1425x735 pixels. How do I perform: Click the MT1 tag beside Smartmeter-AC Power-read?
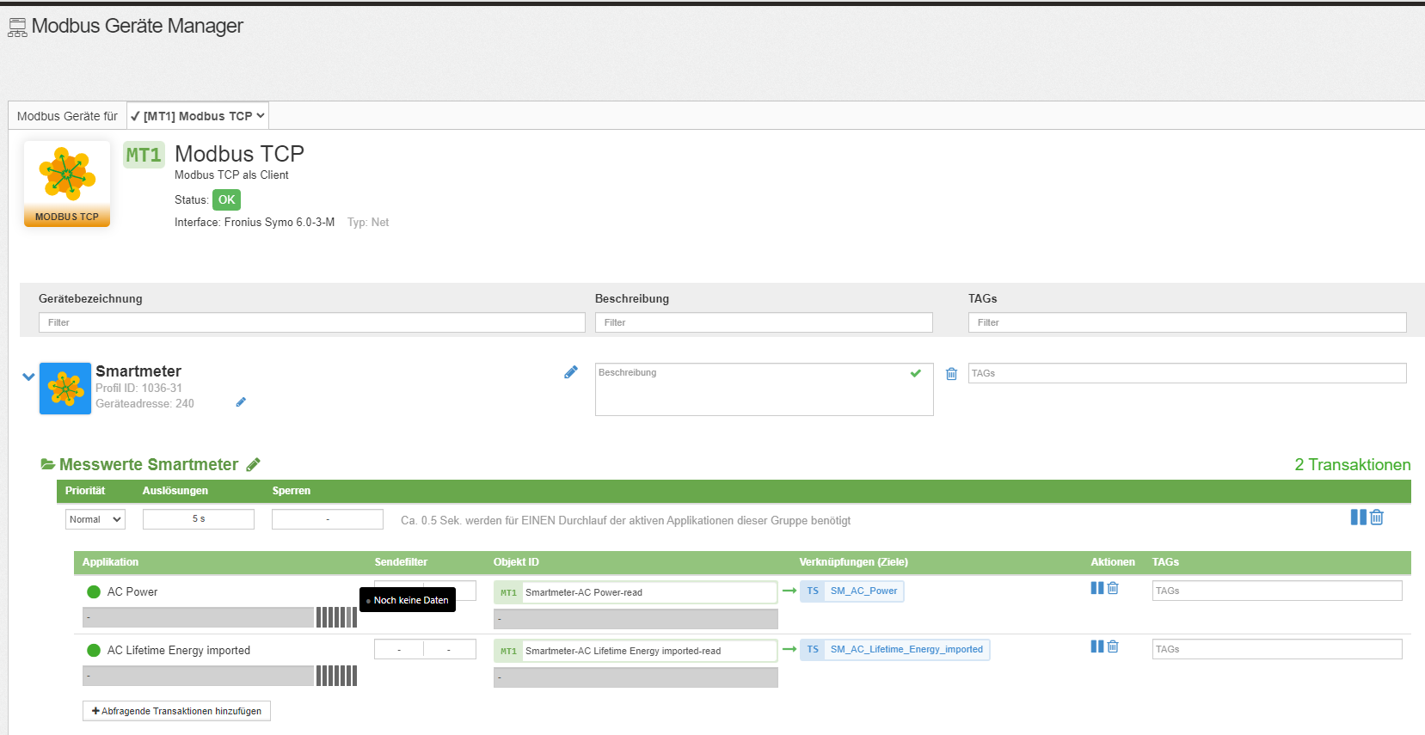[x=508, y=592]
